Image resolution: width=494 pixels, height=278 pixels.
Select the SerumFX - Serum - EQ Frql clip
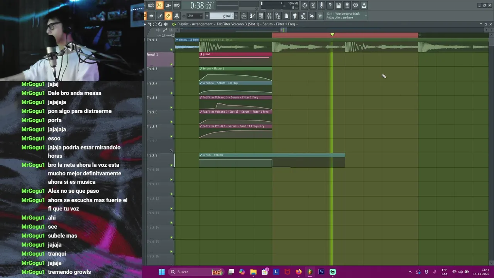click(235, 88)
